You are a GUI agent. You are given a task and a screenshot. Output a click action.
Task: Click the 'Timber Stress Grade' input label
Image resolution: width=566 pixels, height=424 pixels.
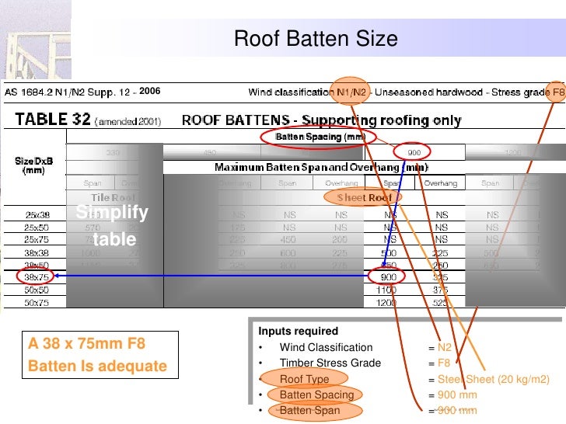coord(330,363)
